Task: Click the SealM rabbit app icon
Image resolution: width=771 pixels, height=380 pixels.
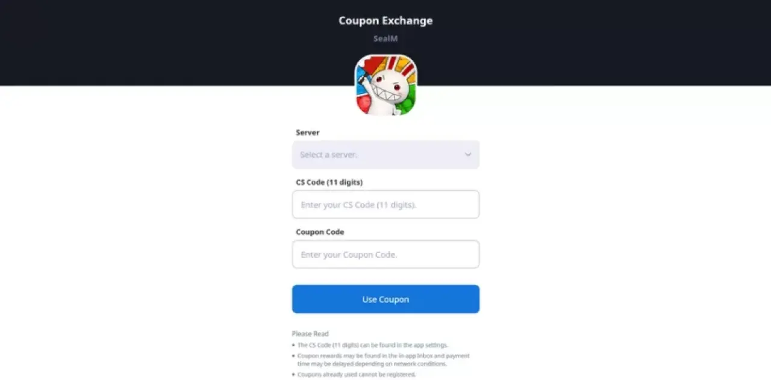Action: pos(385,85)
